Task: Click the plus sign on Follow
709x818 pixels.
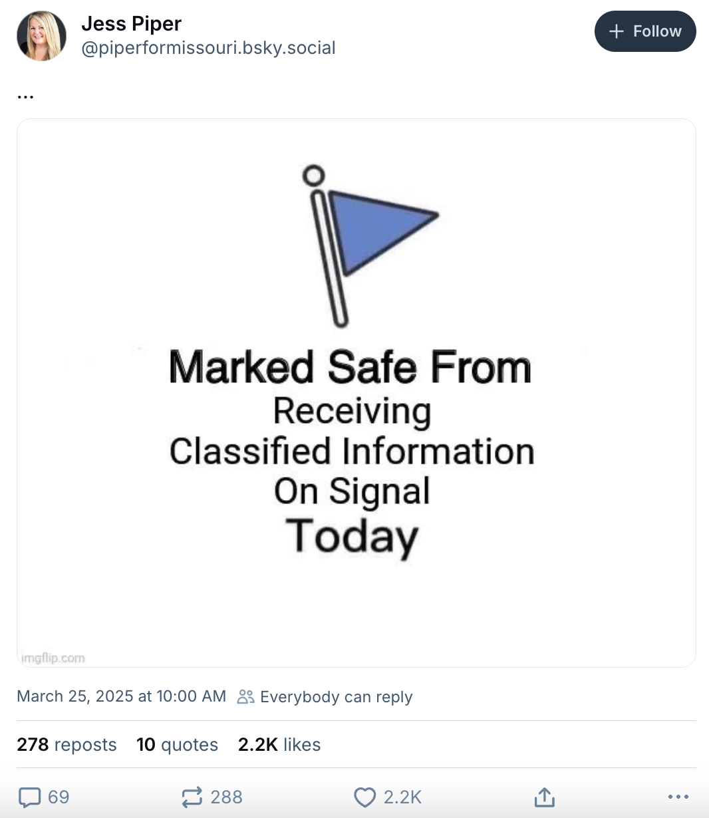Action: click(617, 31)
